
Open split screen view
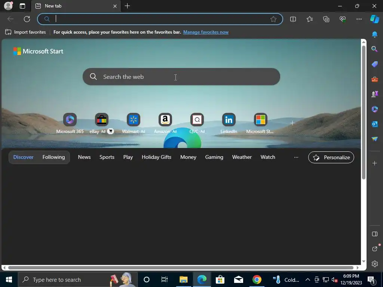pyautogui.click(x=293, y=19)
